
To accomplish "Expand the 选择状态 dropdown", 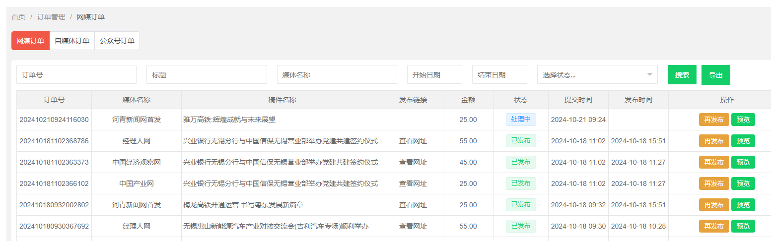I will [x=597, y=75].
